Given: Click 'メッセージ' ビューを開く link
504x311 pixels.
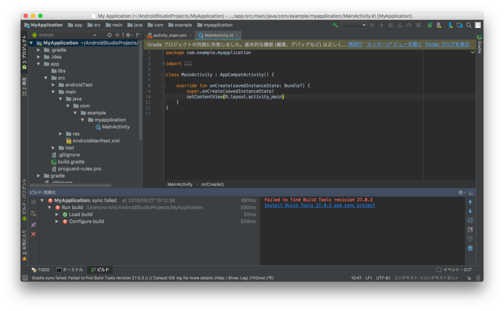Looking at the screenshot, I should [x=393, y=44].
